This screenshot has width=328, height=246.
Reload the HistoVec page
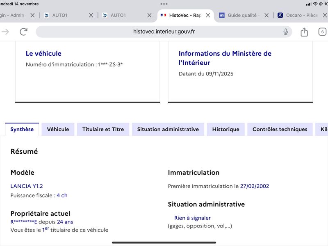[23, 32]
